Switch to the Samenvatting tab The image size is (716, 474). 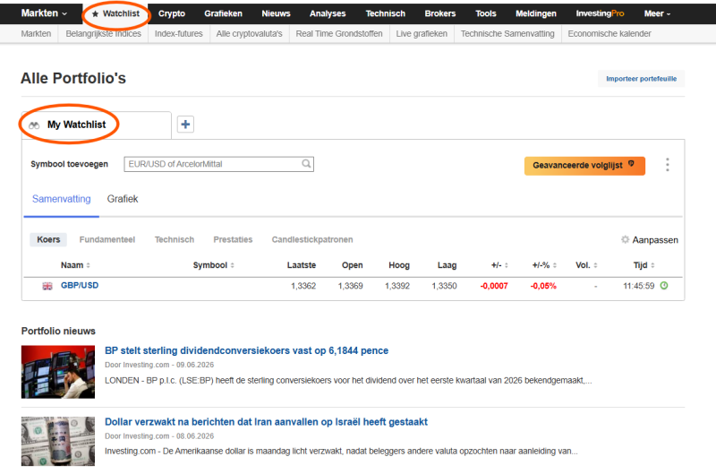coord(61,199)
